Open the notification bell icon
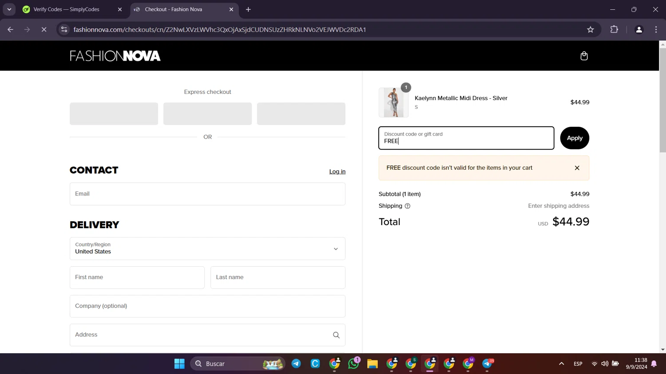Viewport: 666px width, 374px height. 654,364
